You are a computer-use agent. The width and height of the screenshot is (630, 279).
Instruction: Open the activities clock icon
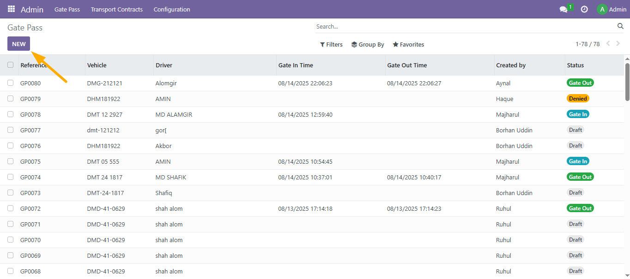click(x=584, y=9)
